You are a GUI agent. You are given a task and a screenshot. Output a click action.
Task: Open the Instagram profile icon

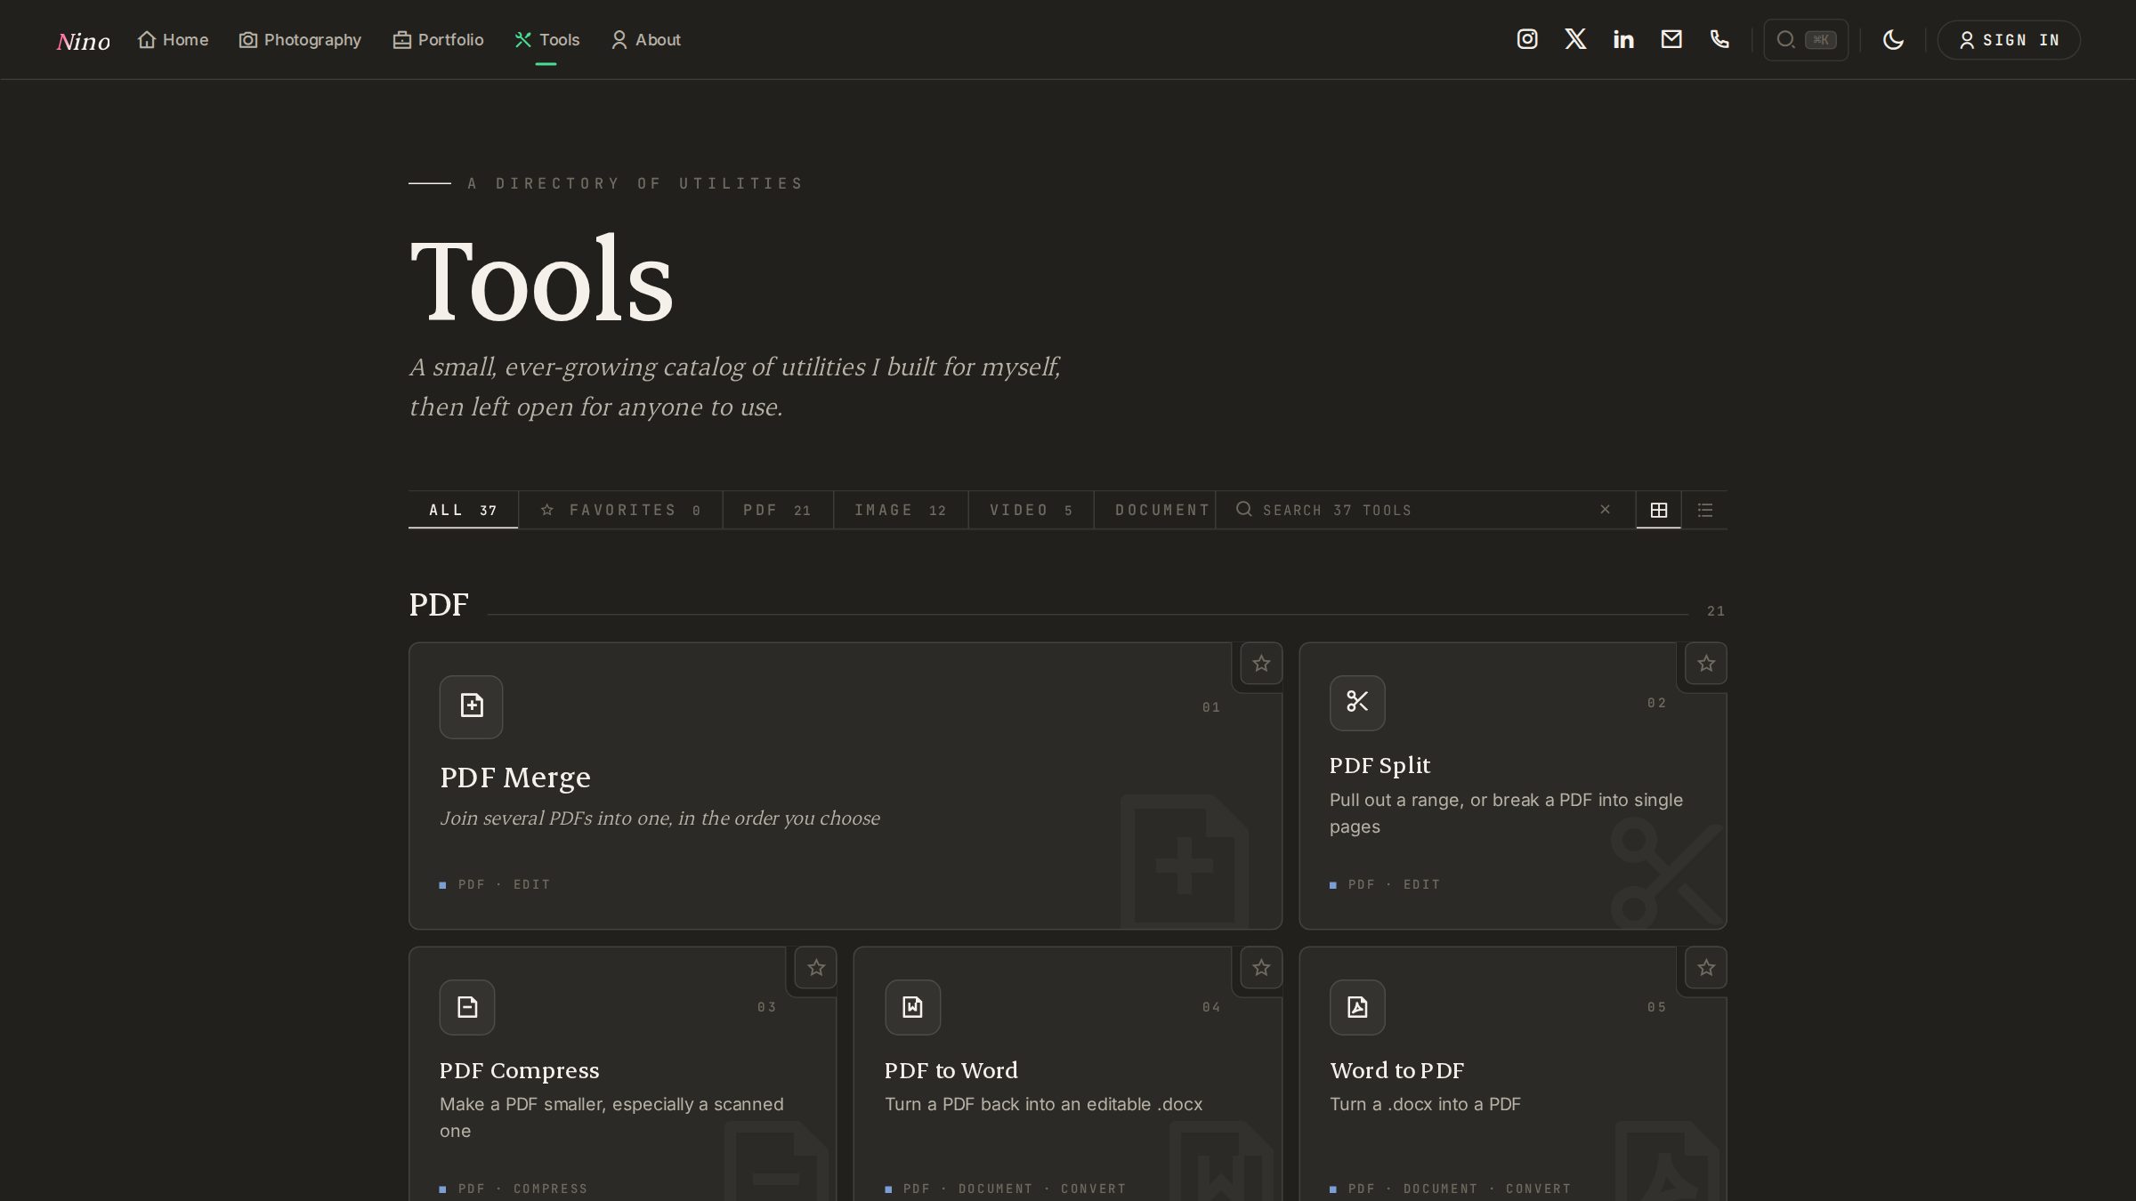coord(1527,39)
